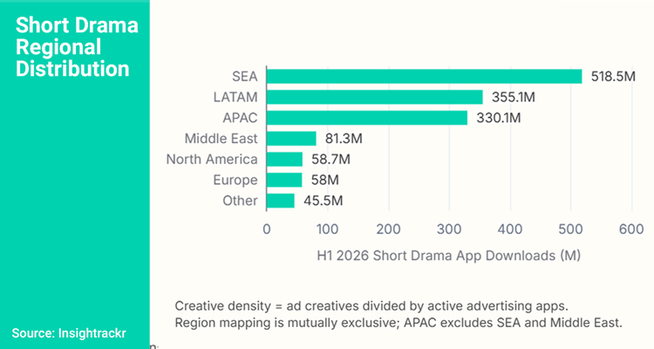Click the 400 tick on the x-axis
654x349 pixels.
[x=510, y=229]
